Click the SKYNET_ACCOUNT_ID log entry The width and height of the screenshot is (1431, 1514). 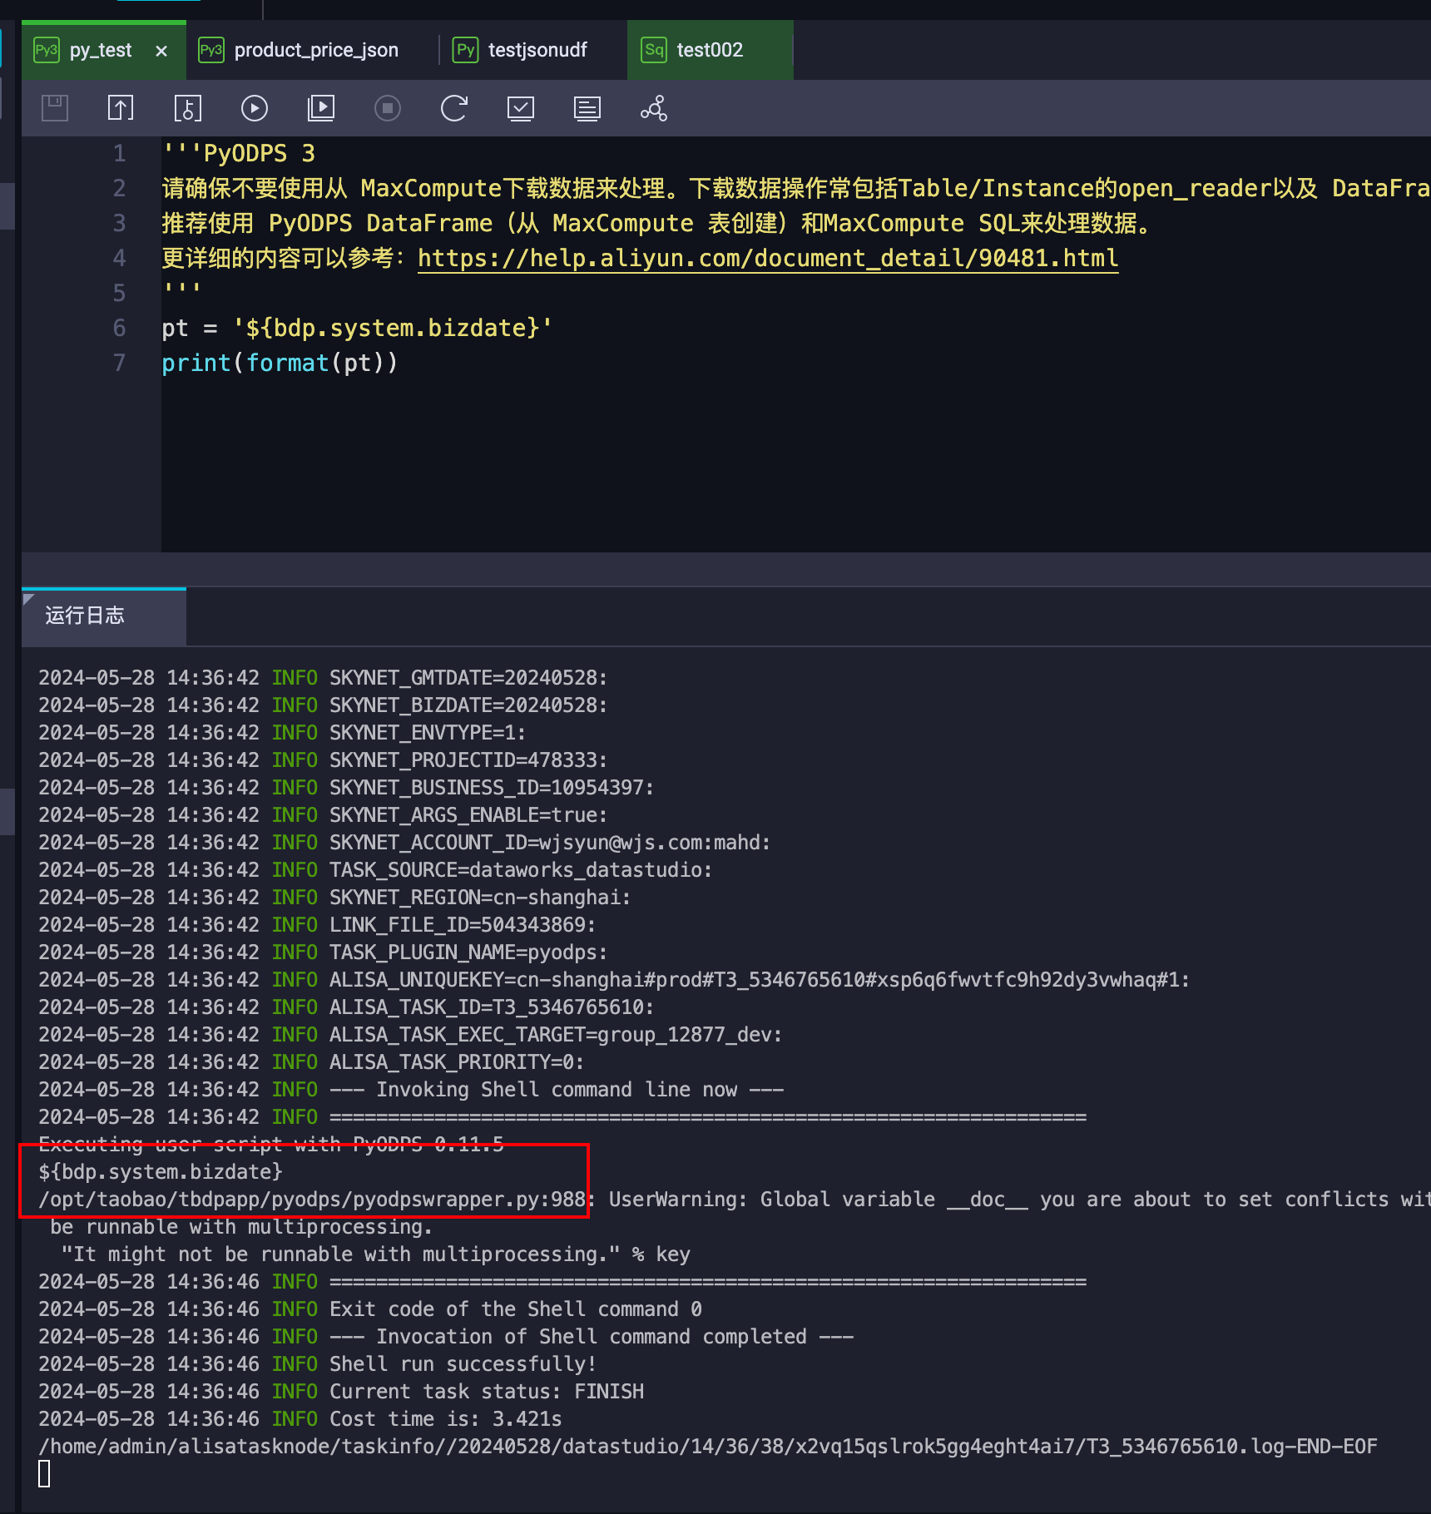[x=404, y=843]
